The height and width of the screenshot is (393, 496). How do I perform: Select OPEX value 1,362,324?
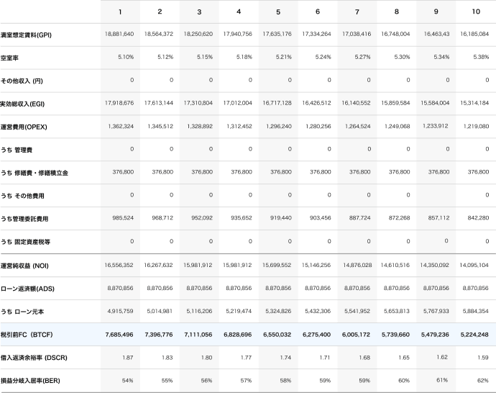click(121, 127)
